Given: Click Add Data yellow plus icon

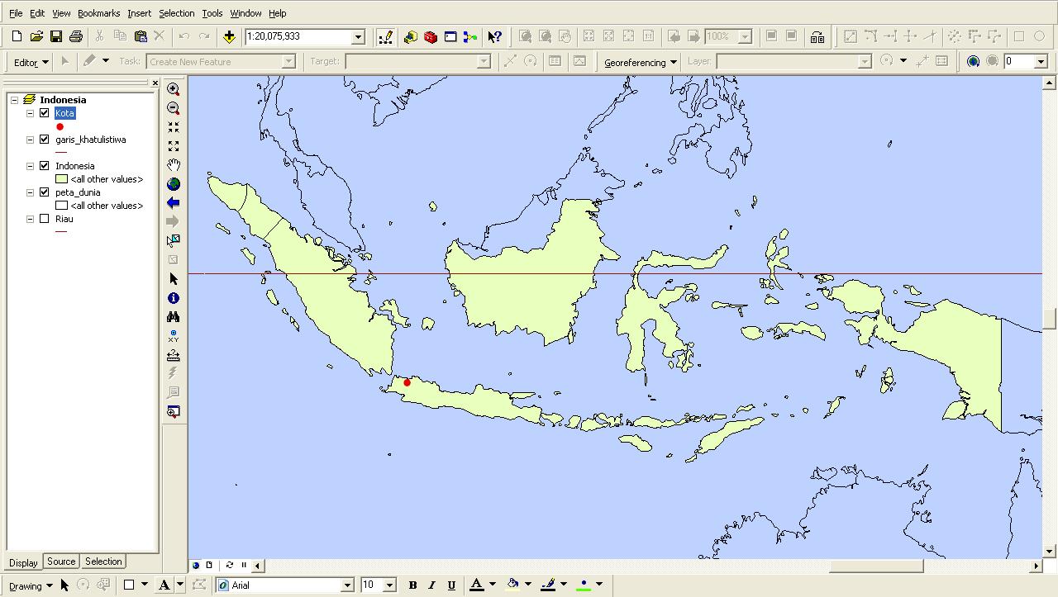Looking at the screenshot, I should point(228,36).
